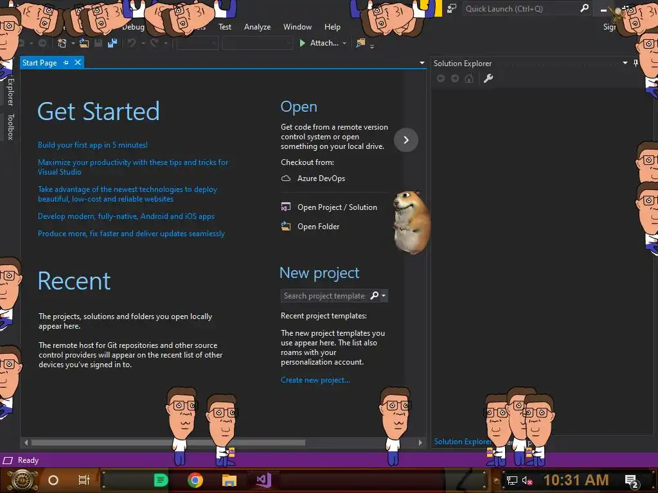Click the template search magnifier icon
Image resolution: width=658 pixels, height=493 pixels.
(375, 295)
